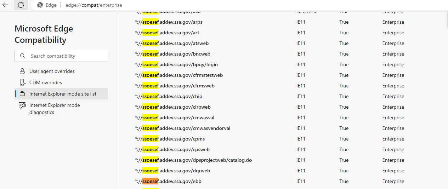The image size is (448, 189).
Task: Click Enterprise value in the ebb row
Action: pyautogui.click(x=393, y=181)
